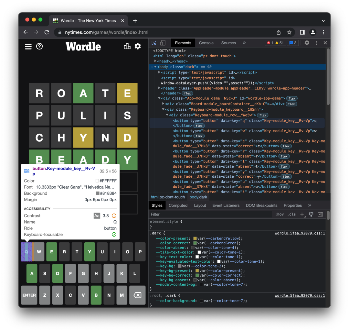
Task: Open the Wordle statistics bar chart icon
Action: tap(127, 46)
